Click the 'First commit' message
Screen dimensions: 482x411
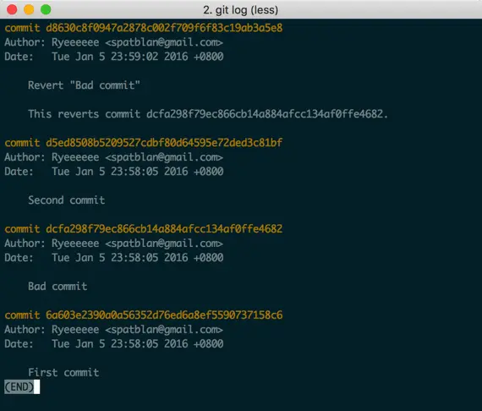point(63,373)
